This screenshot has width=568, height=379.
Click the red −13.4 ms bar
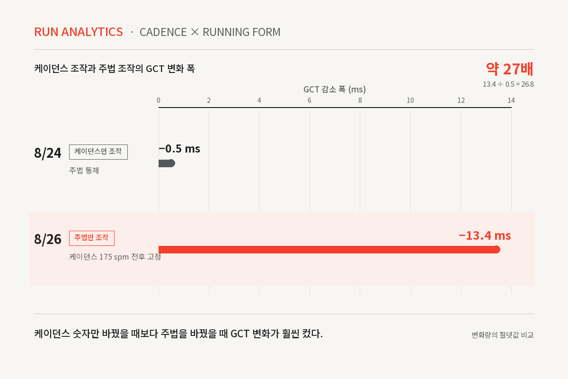tap(329, 250)
